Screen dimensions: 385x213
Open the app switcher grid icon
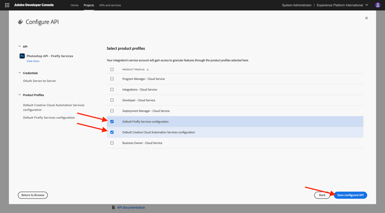pyautogui.click(x=7, y=5)
